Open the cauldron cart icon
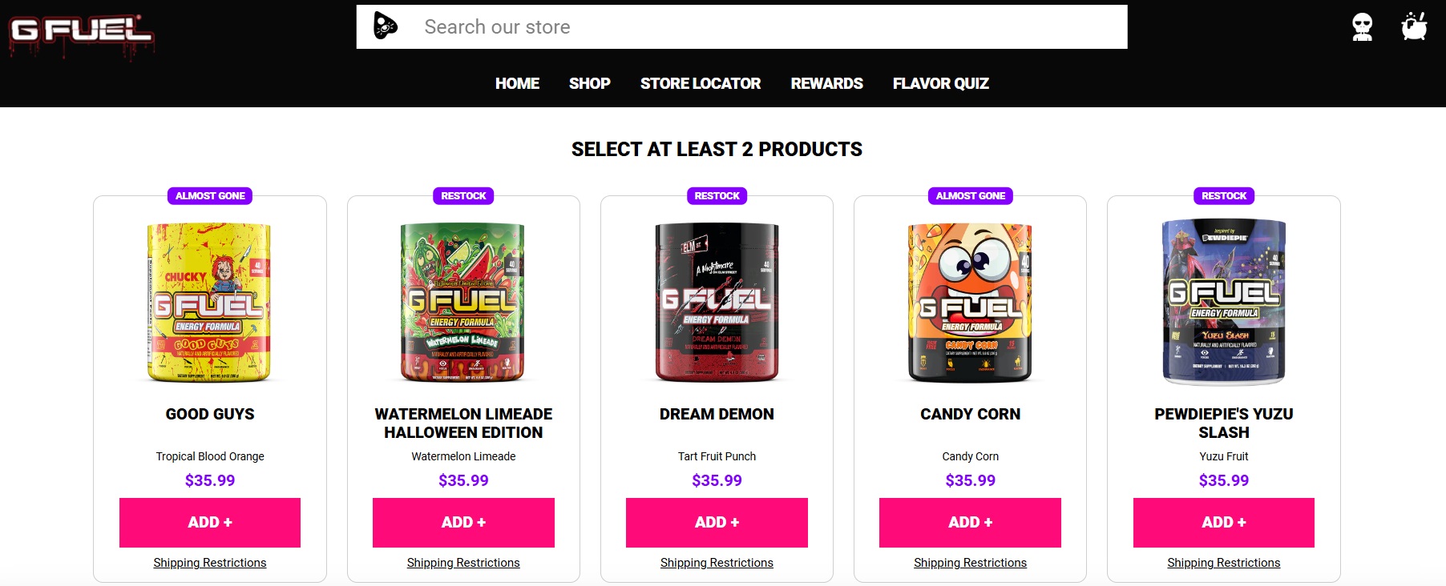Image resolution: width=1446 pixels, height=586 pixels. [1416, 26]
